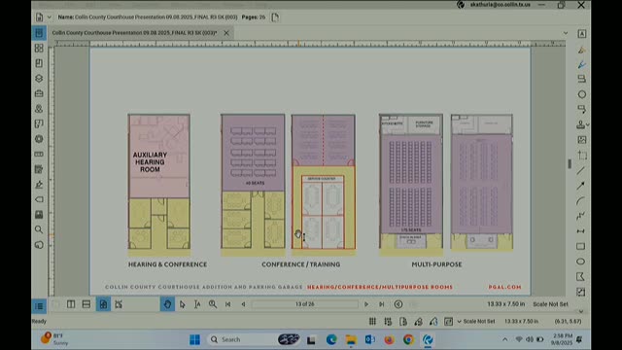
Task: Activate the Zoom tool in navigation bar
Action: (213, 304)
